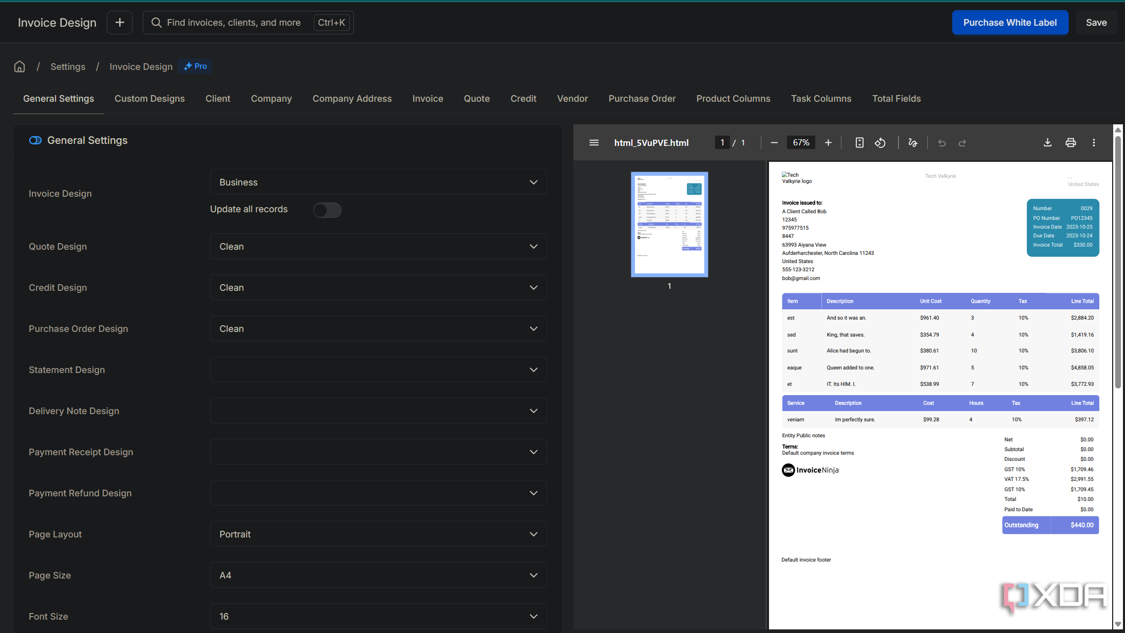This screenshot has width=1125, height=633.
Task: Switch to the Total Fields tab
Action: [896, 99]
